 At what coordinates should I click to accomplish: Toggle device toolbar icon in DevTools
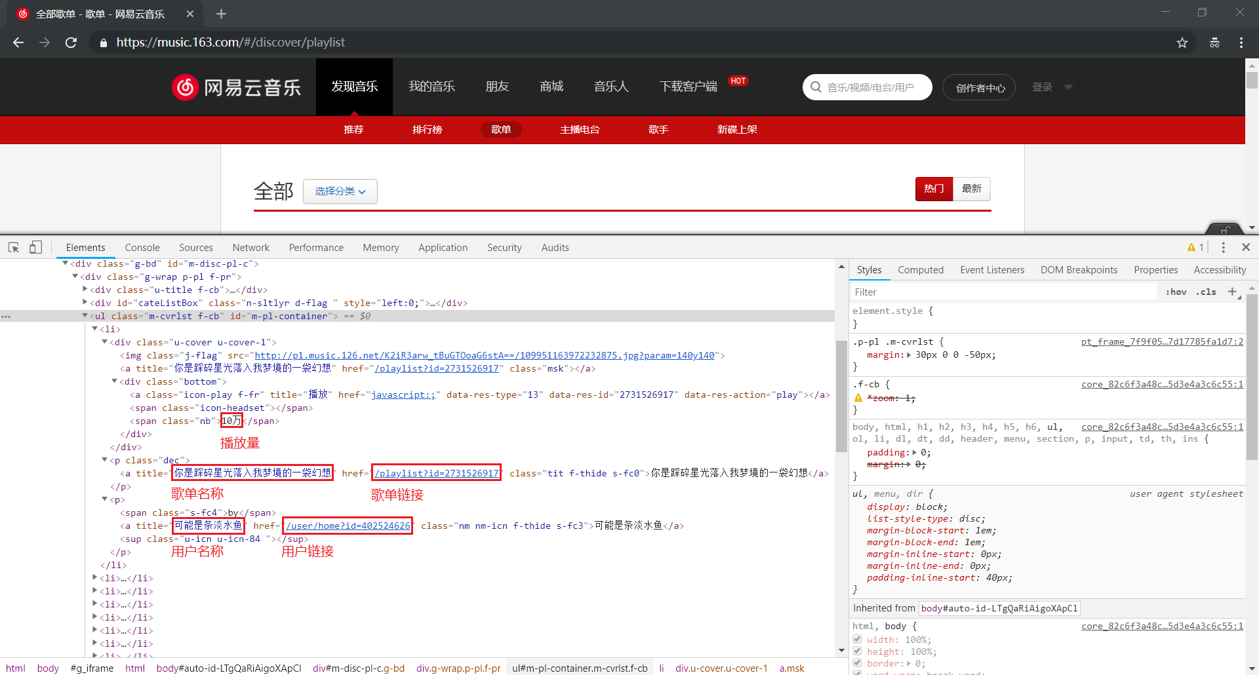(x=36, y=247)
